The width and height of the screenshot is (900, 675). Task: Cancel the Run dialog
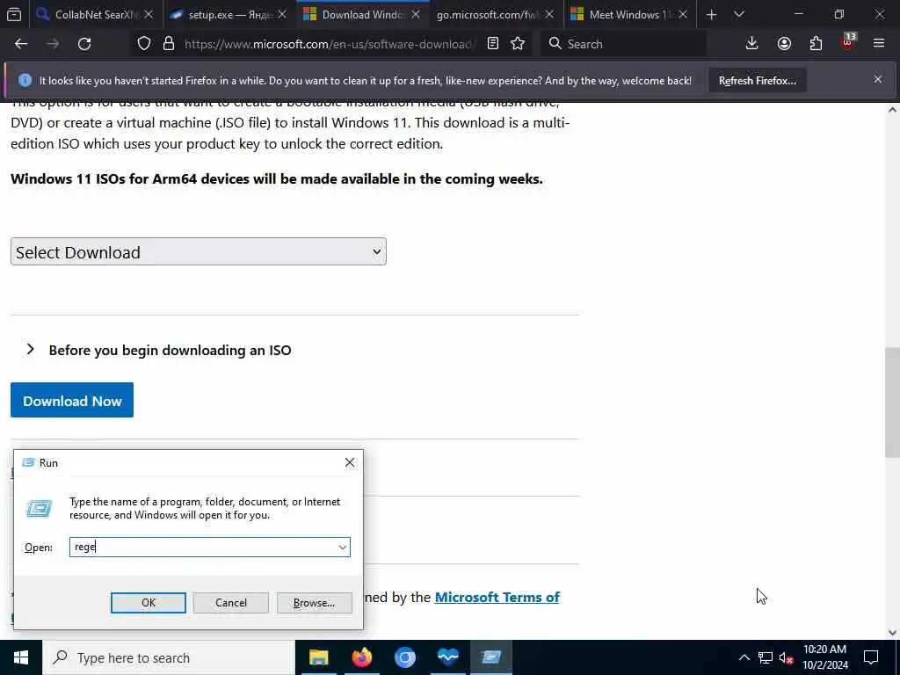coord(231,603)
